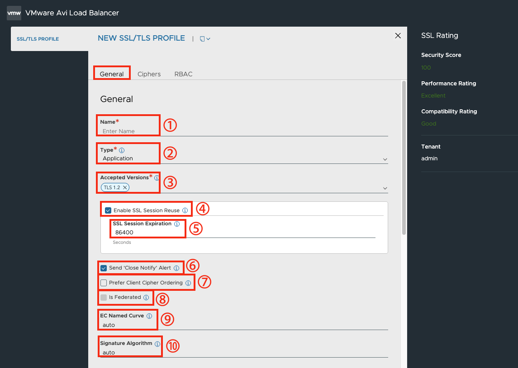Open the Type dropdown
518x368 pixels.
coord(244,158)
